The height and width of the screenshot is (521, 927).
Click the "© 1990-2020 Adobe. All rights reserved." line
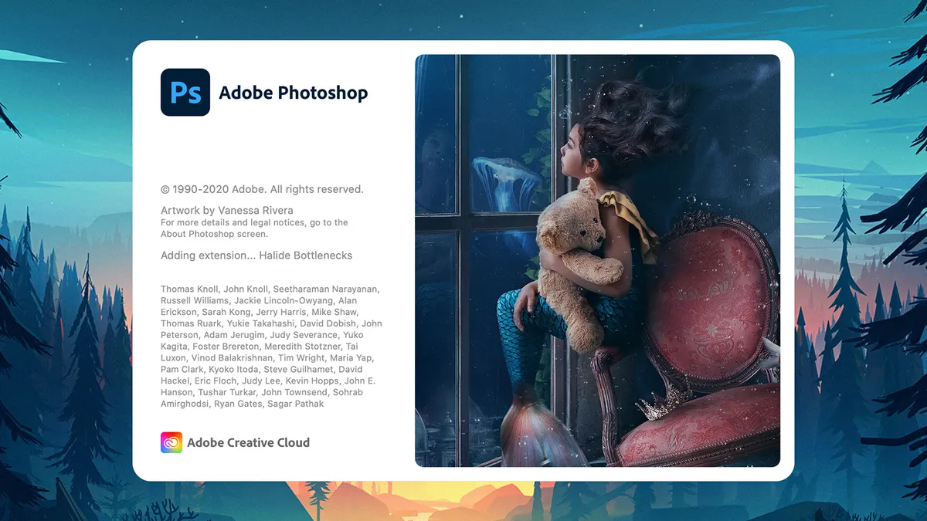point(262,189)
